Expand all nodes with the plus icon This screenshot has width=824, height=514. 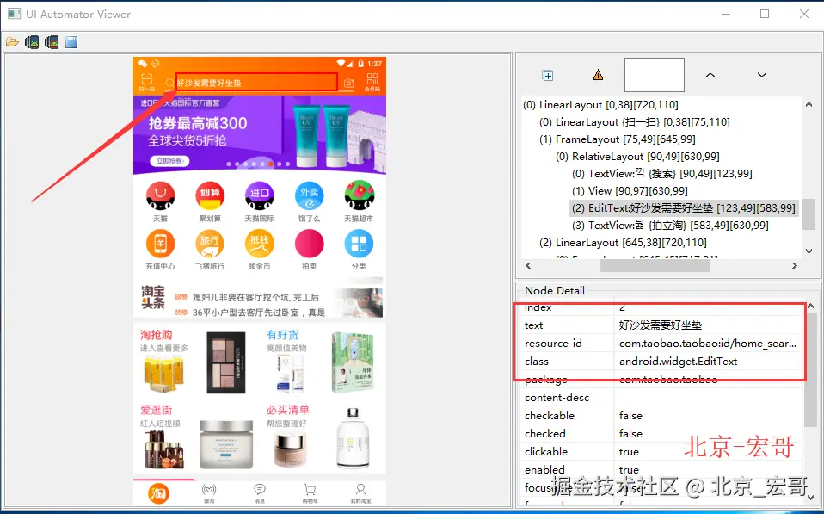click(548, 75)
